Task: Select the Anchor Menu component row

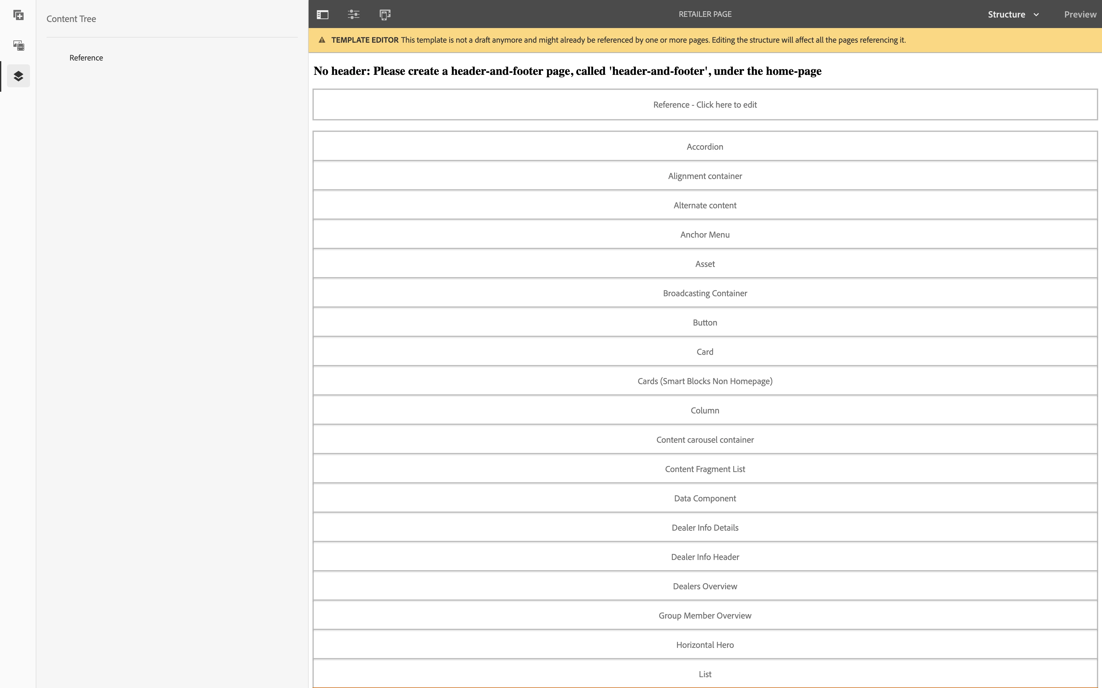Action: pyautogui.click(x=704, y=235)
